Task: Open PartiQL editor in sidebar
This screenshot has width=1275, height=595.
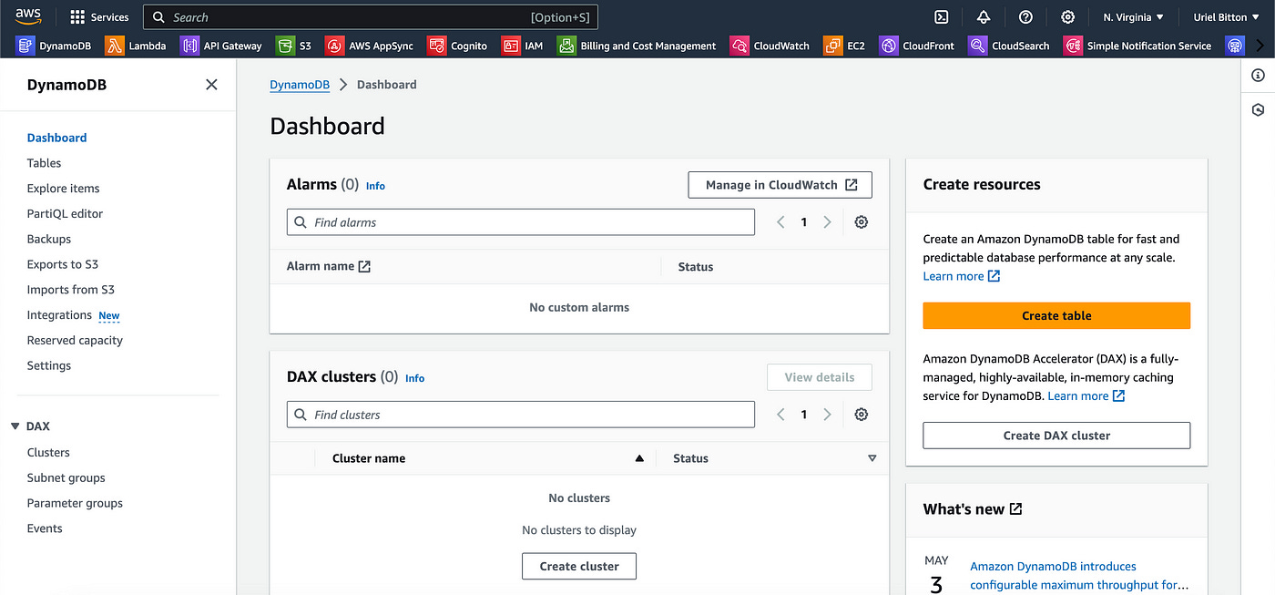Action: click(65, 214)
